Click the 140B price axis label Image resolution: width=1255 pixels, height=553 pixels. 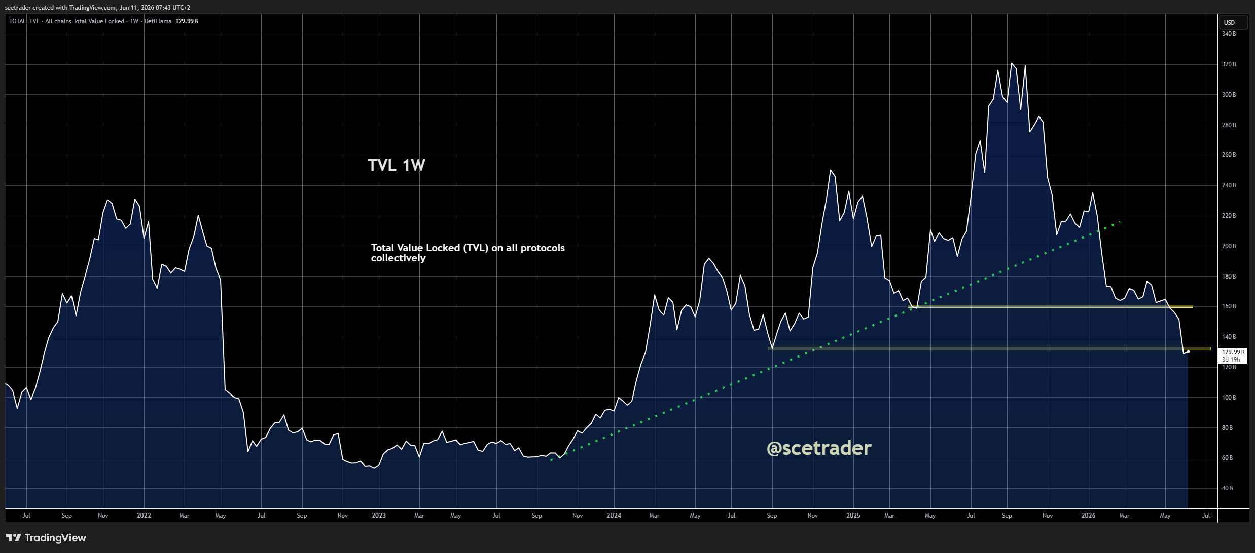(x=1229, y=337)
